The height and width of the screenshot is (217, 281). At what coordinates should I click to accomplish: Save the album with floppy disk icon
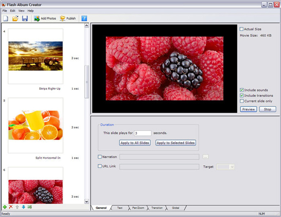(x=25, y=18)
